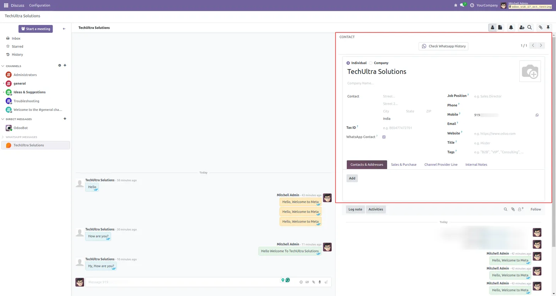Switch to Channel Provider Line tab
The image size is (556, 296).
coord(441,165)
